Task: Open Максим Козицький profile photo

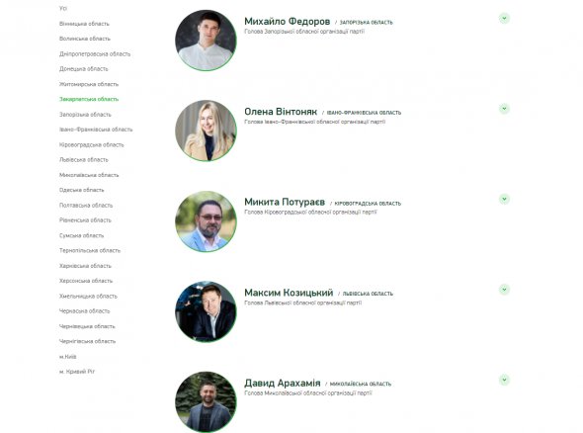Action: 206,311
